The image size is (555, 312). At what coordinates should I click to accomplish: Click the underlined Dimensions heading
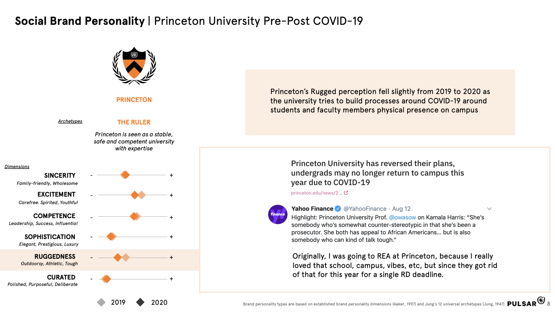pyautogui.click(x=17, y=167)
